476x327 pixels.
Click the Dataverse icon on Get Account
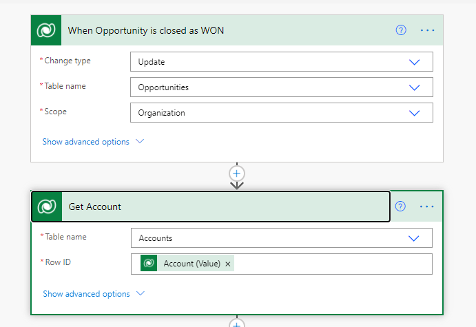(x=48, y=207)
